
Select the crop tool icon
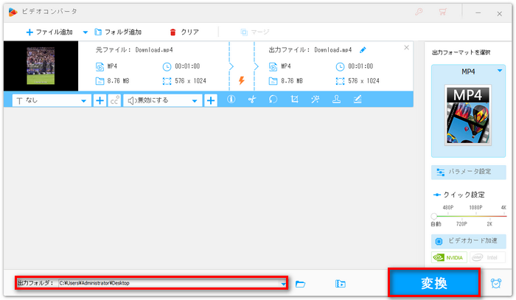point(294,100)
